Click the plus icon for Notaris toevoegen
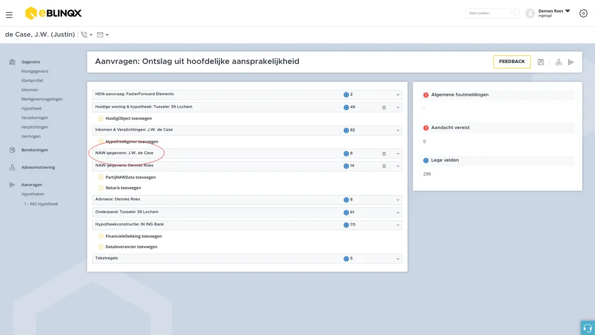 click(101, 188)
